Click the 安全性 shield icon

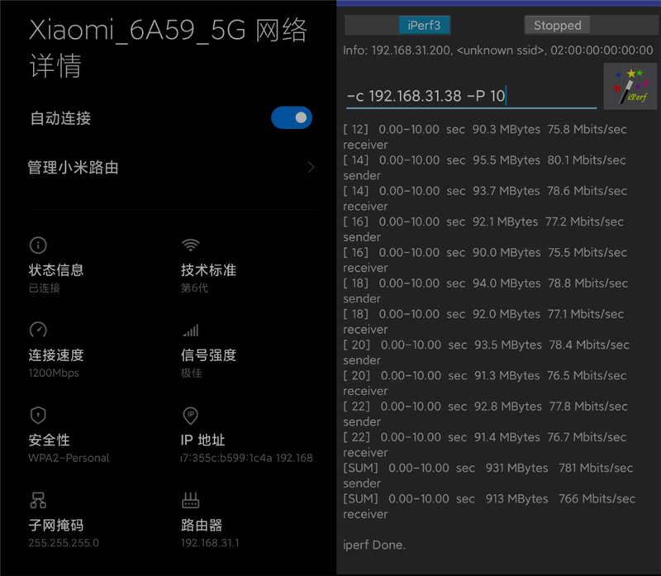point(38,415)
